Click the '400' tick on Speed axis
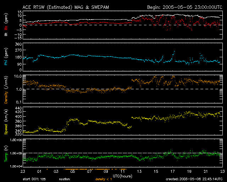This screenshot has width=227, height=182. click(x=18, y=117)
